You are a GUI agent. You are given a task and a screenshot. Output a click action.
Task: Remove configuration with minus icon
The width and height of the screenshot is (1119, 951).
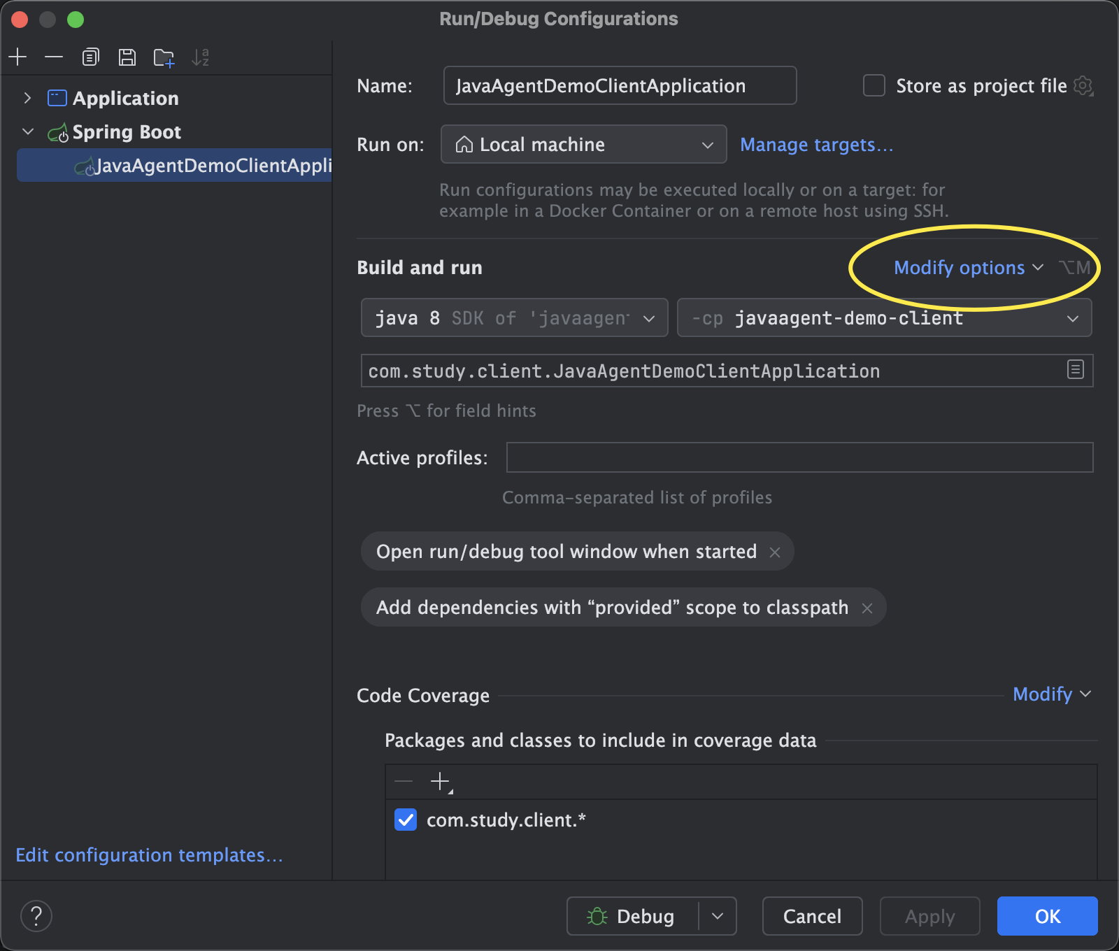[x=54, y=57]
